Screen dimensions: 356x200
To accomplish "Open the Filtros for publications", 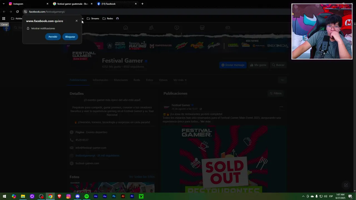I will pos(276,93).
